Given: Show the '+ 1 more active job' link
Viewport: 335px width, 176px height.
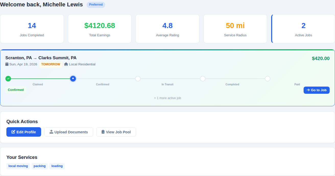Looking at the screenshot, I should 167,98.
